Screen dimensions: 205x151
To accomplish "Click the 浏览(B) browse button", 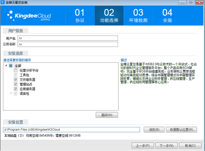I will pyautogui.click(x=154, y=130).
